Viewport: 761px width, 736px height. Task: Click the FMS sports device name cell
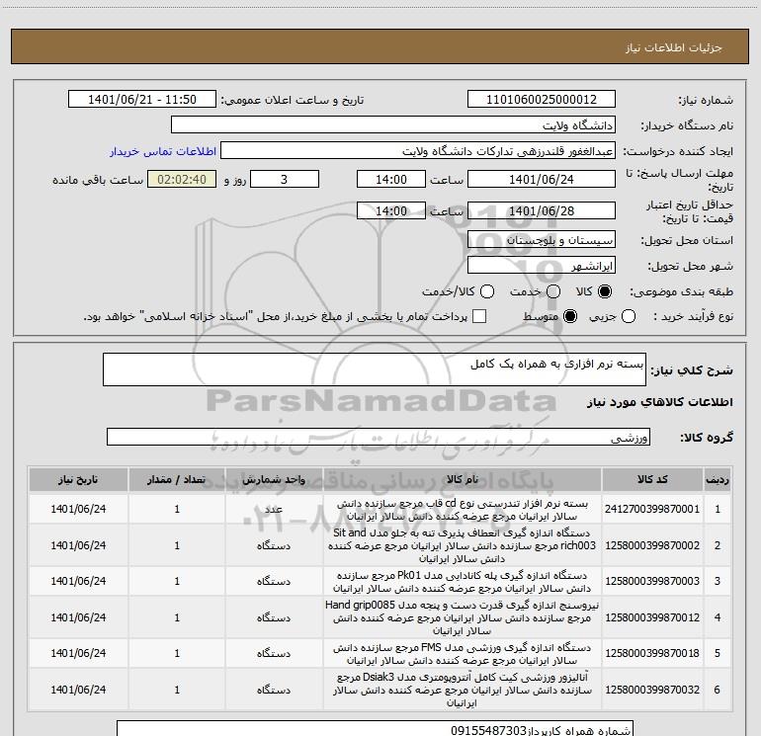coord(463,653)
